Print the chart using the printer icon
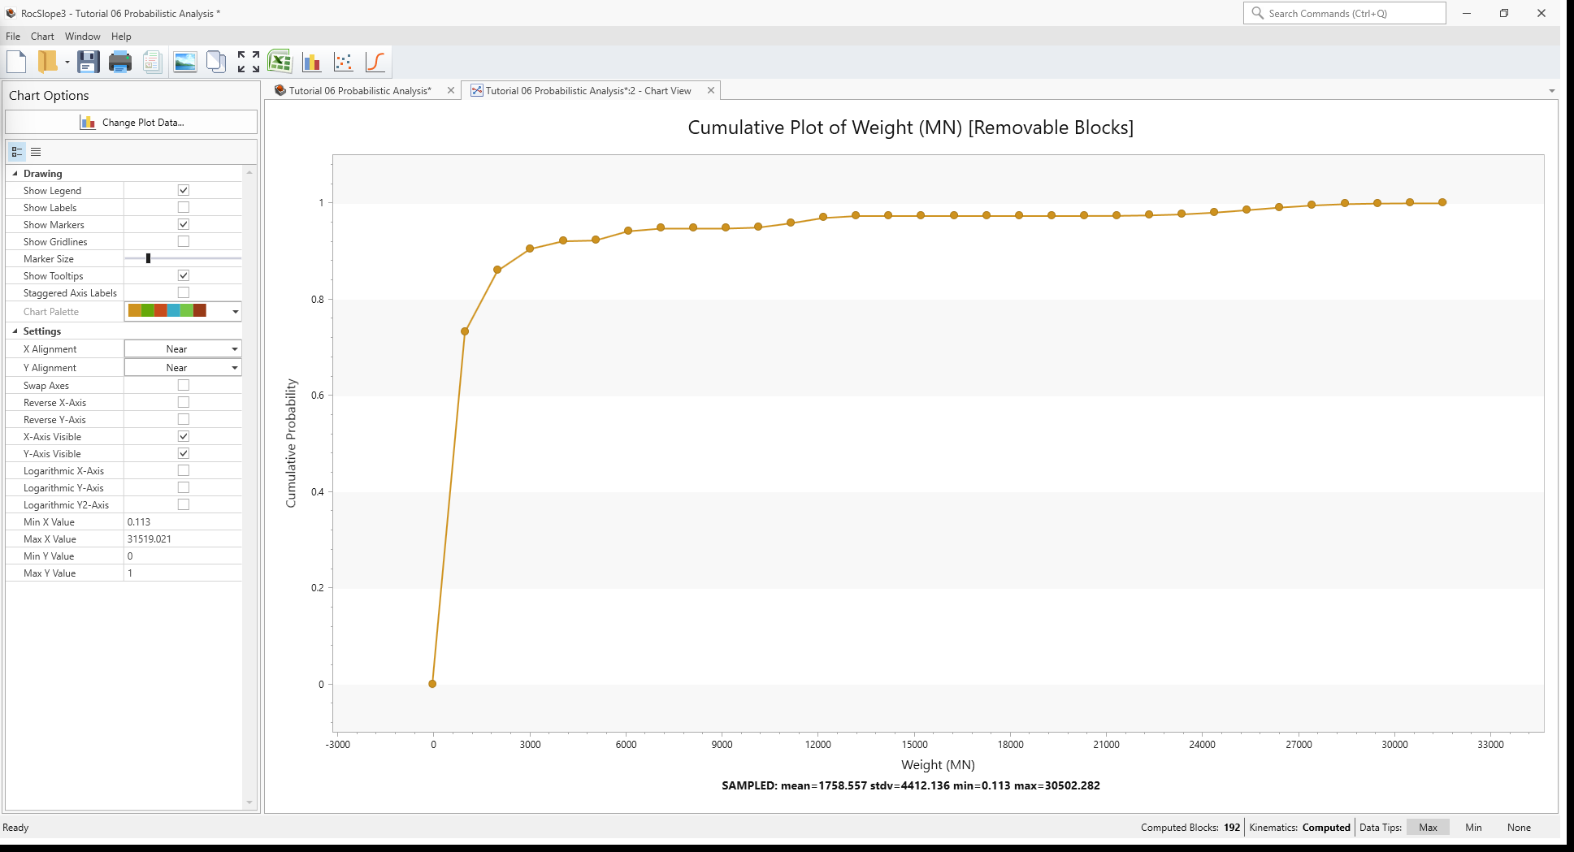1574x852 pixels. click(x=120, y=62)
